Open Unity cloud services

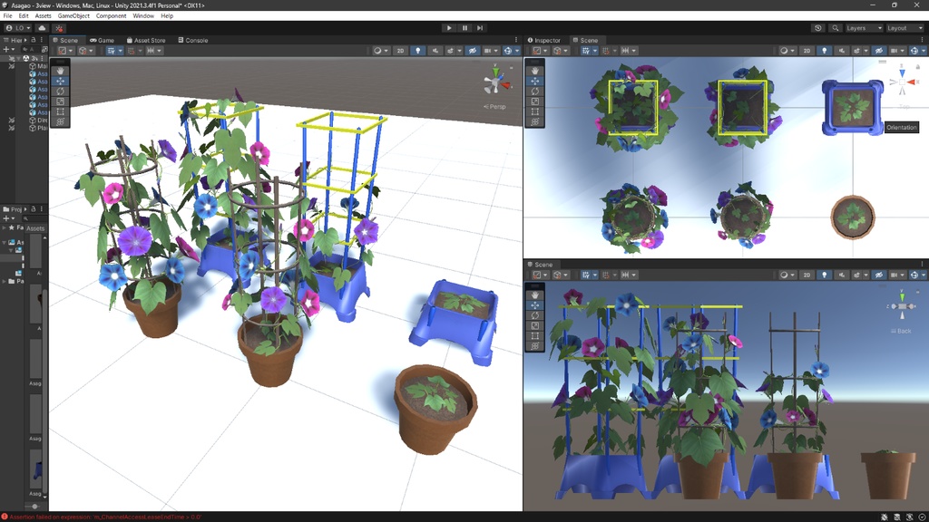42,28
